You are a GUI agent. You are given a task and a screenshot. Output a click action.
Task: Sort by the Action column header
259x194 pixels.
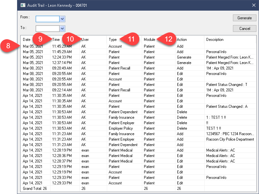coord(182,40)
